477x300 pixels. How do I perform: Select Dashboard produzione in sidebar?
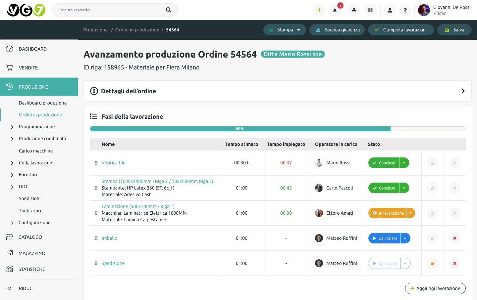pos(43,103)
